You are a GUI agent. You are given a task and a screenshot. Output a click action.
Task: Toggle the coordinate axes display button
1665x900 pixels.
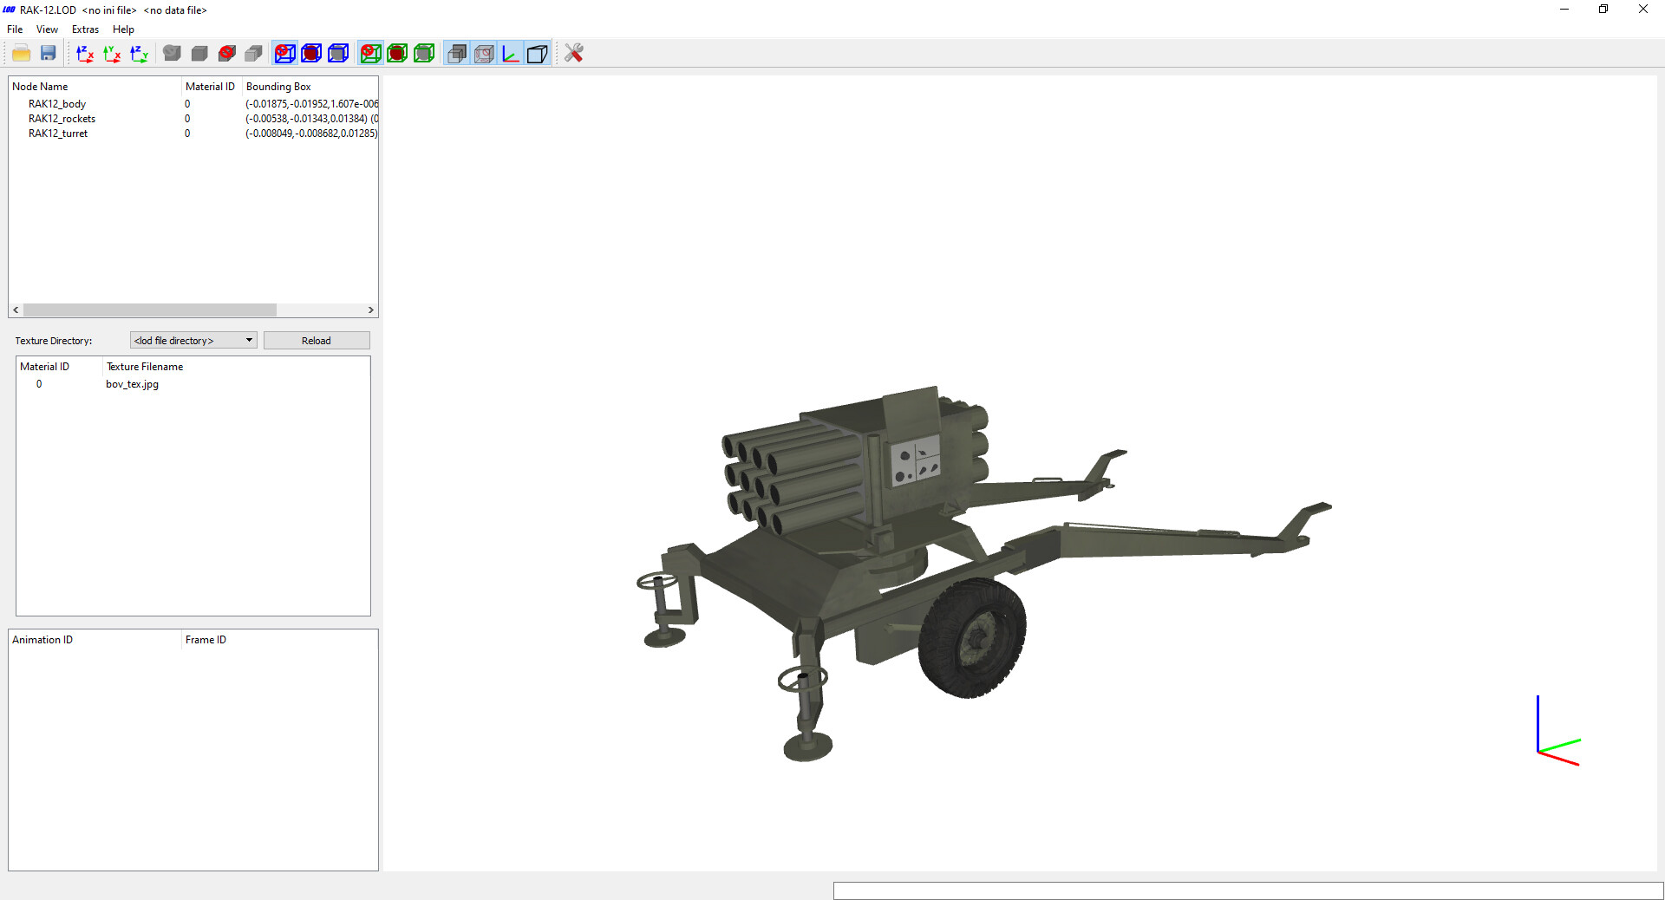pos(511,54)
